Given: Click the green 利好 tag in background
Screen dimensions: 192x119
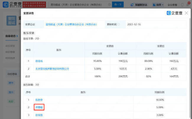Looking at the screenshot, I should point(11,101).
